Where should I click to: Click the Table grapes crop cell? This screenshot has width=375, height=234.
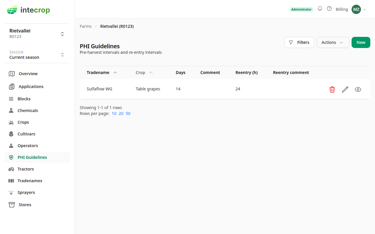[x=148, y=89]
